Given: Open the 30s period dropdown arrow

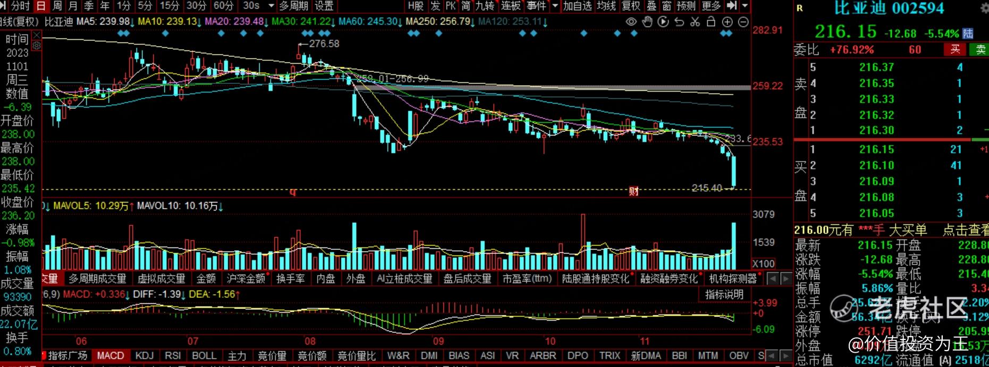Looking at the screenshot, I should click(272, 6).
